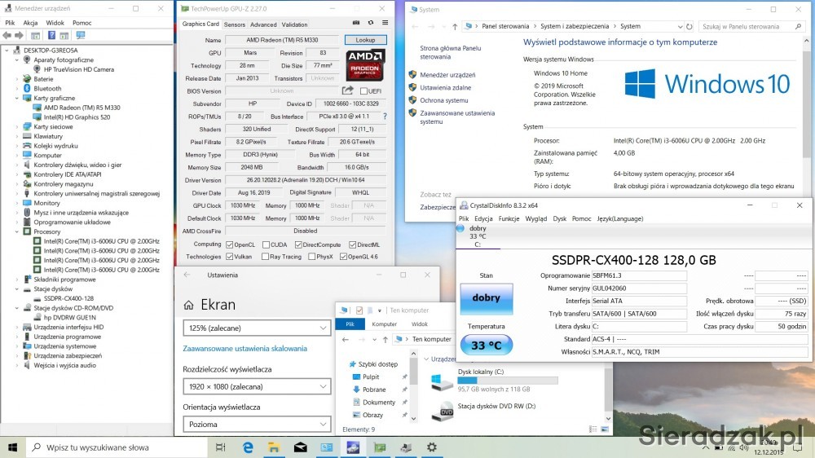Screen dimensions: 815x458
Task: Click the GPU-Z screenshot camera icon
Action: click(356, 23)
